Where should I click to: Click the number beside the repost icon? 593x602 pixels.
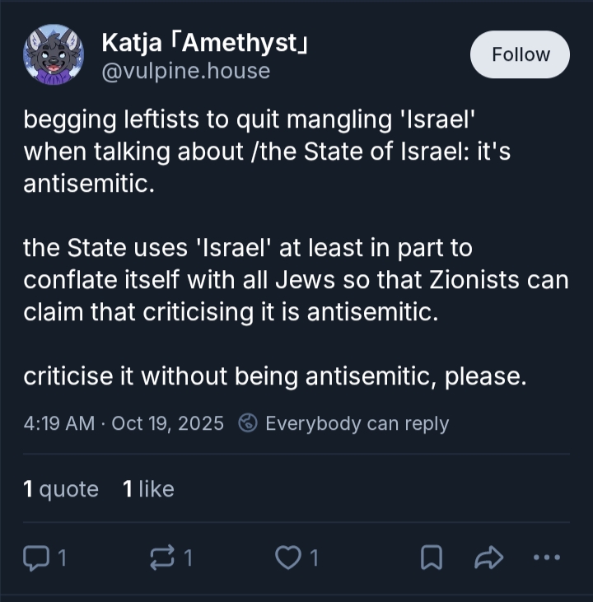pyautogui.click(x=188, y=559)
